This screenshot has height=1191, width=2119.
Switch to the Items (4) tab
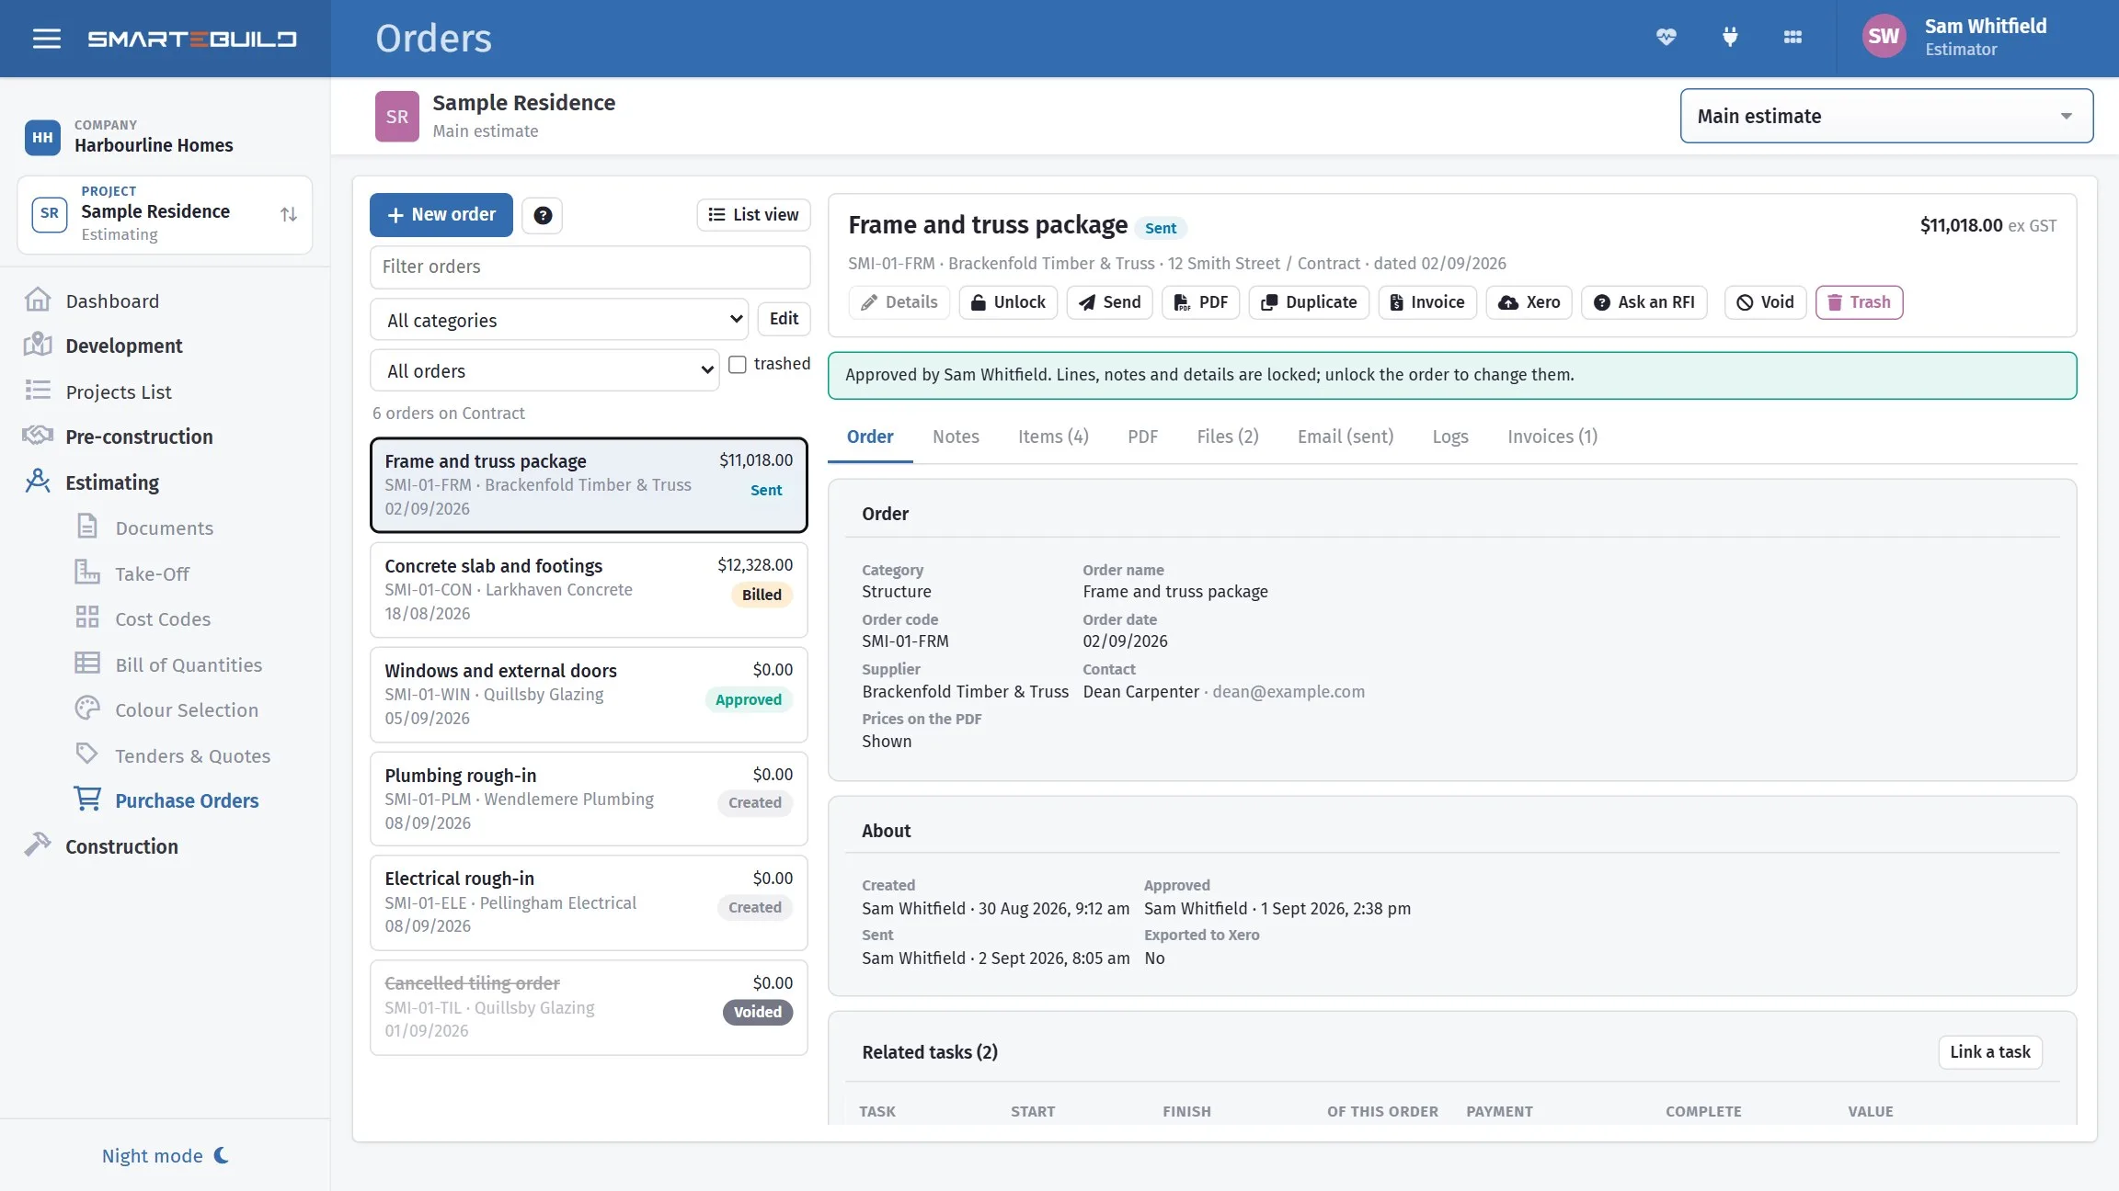[x=1053, y=437]
